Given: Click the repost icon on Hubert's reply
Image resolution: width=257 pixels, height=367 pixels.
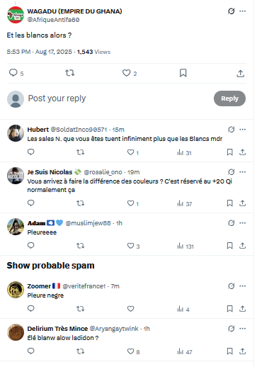Looking at the screenshot, I should (81, 152).
